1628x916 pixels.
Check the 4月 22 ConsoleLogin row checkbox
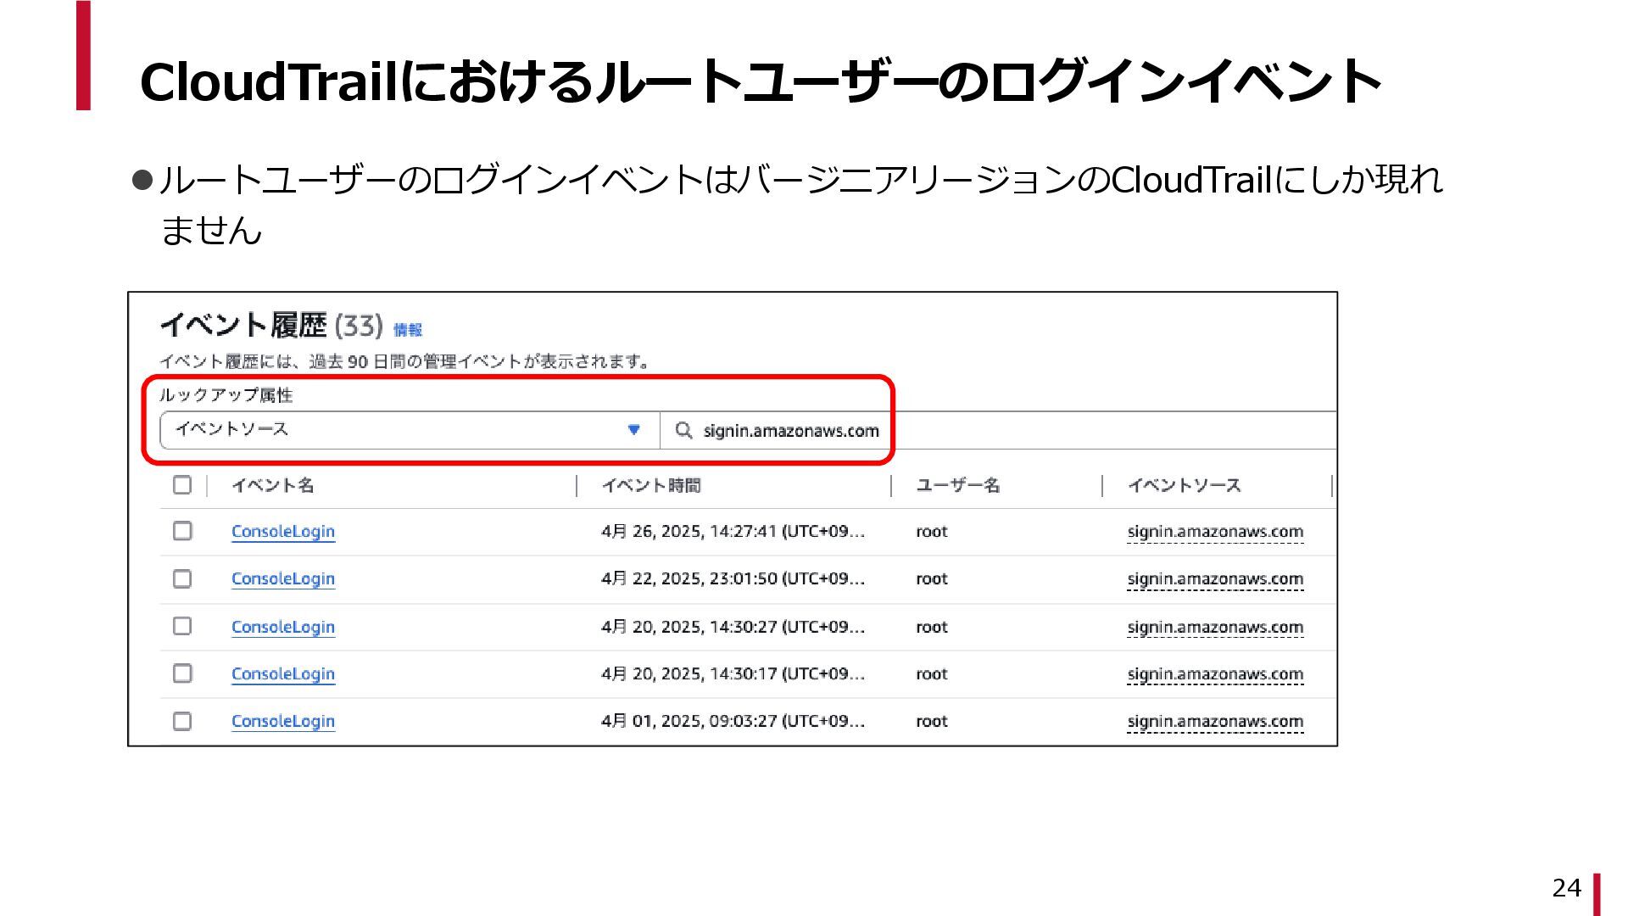click(182, 578)
